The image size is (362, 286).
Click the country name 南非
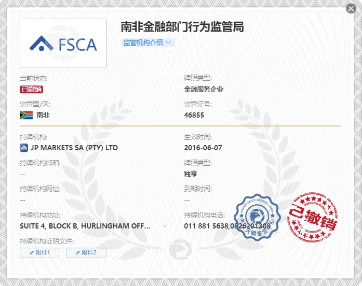tap(43, 115)
